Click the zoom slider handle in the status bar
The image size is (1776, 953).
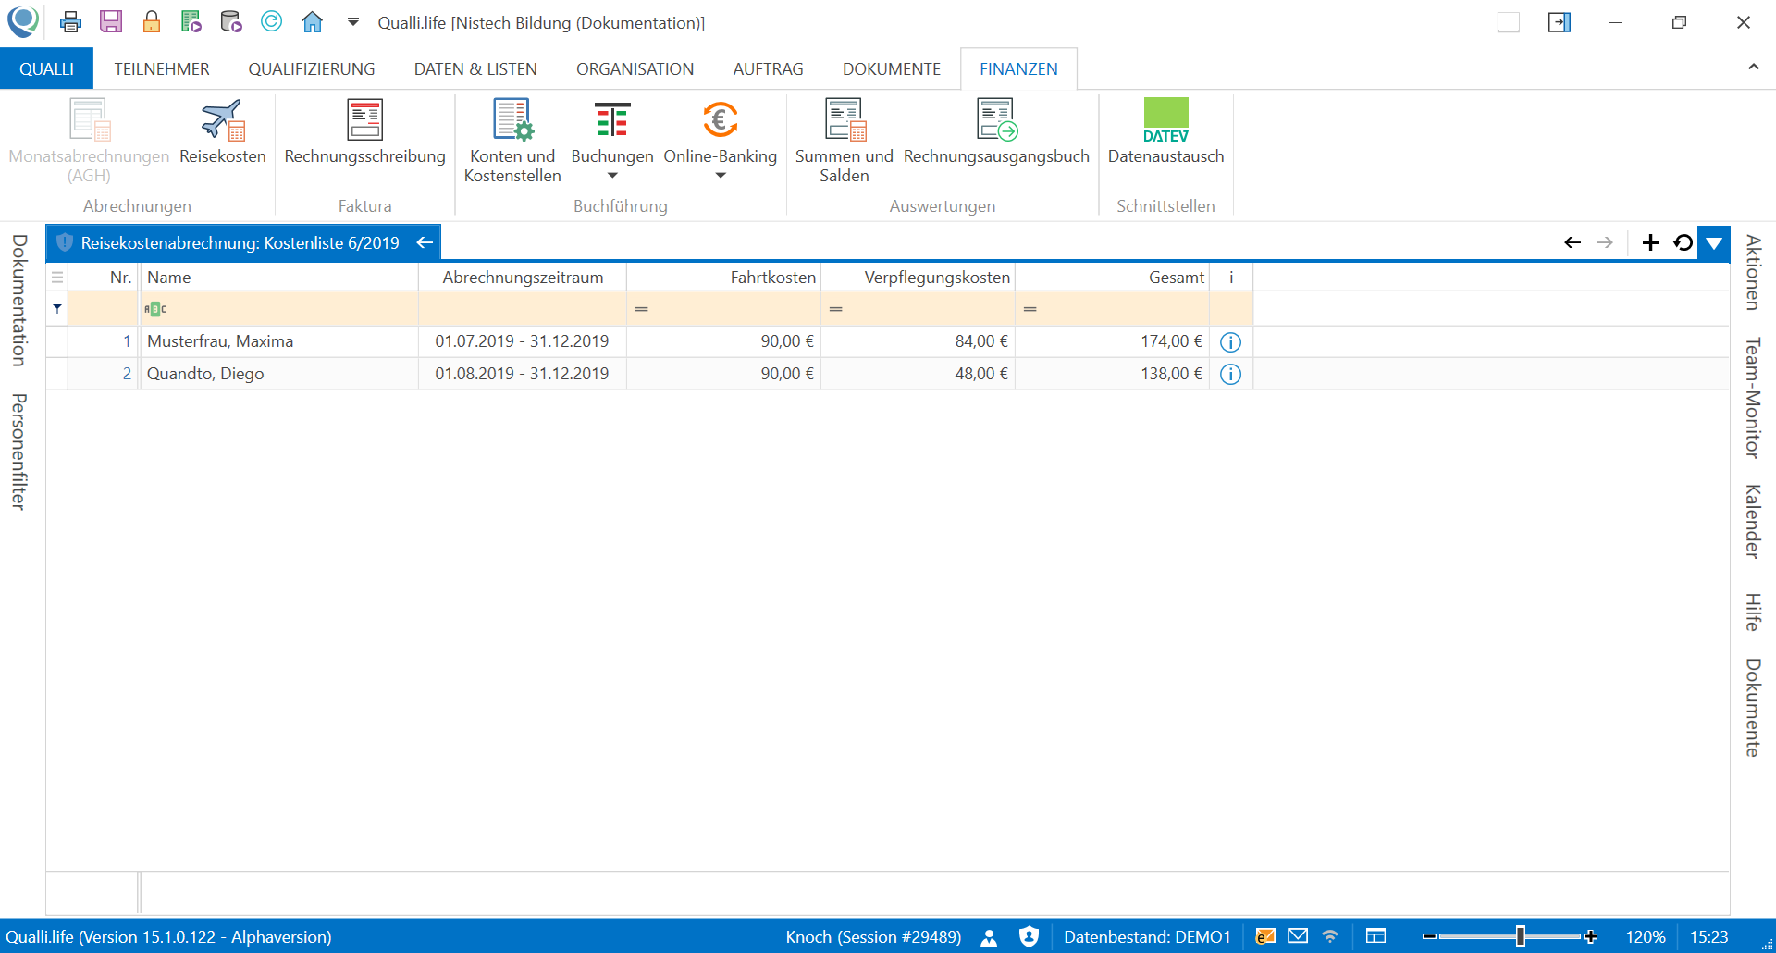tap(1520, 936)
